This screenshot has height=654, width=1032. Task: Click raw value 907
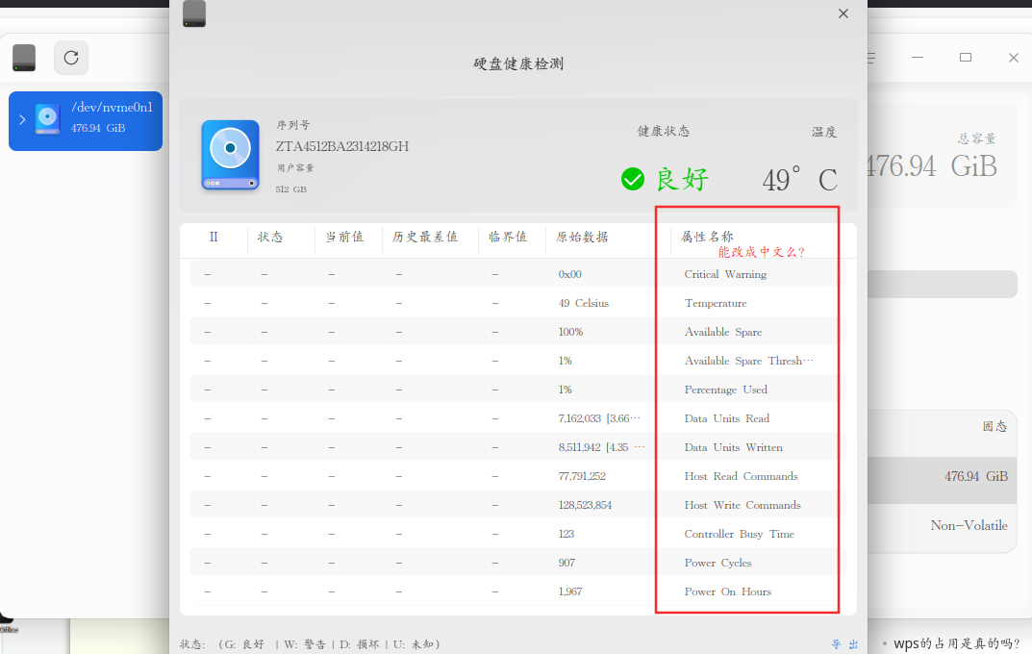click(x=566, y=564)
